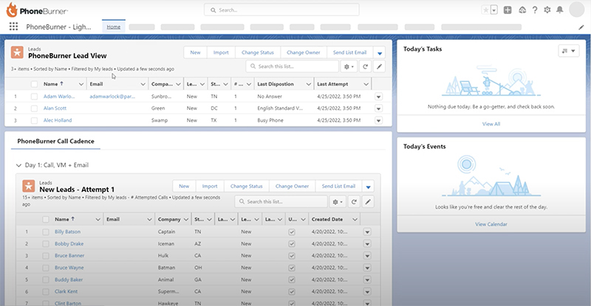
Task: Click Search this list in Lead View
Action: point(293,66)
